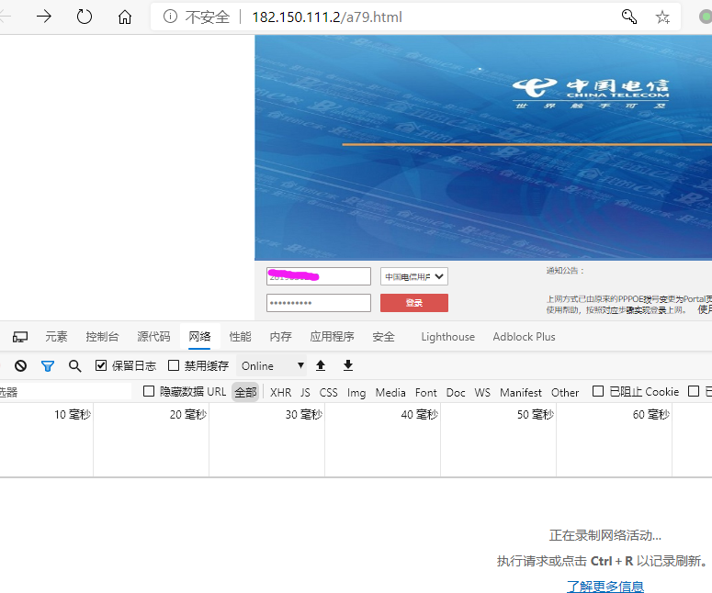Select the Network tab (网络)
Screen dimensions: 712x593
click(199, 337)
